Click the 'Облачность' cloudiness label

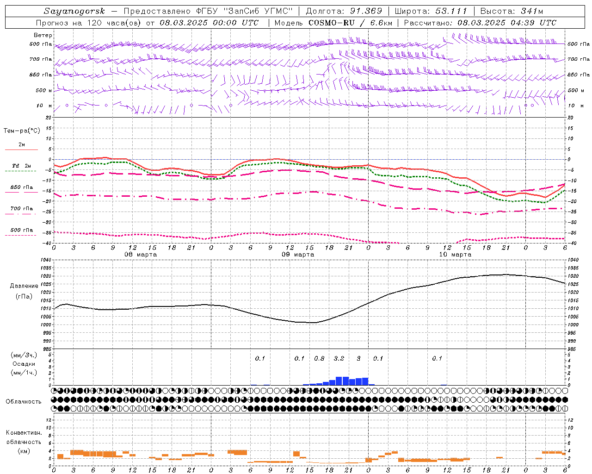coord(24,401)
